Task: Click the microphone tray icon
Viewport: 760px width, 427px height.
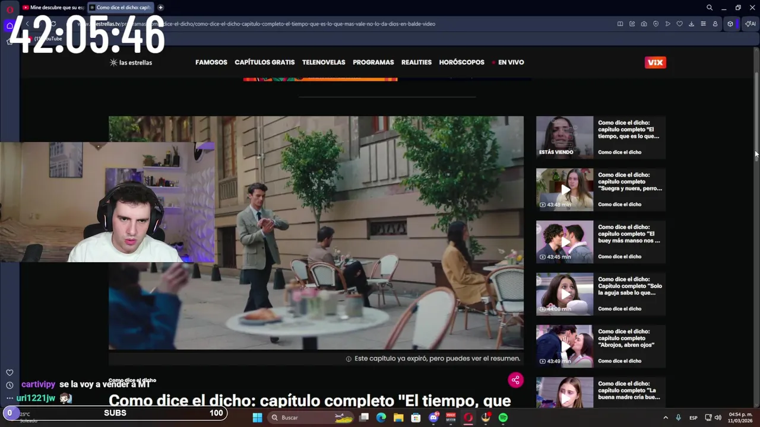Action: (x=678, y=418)
